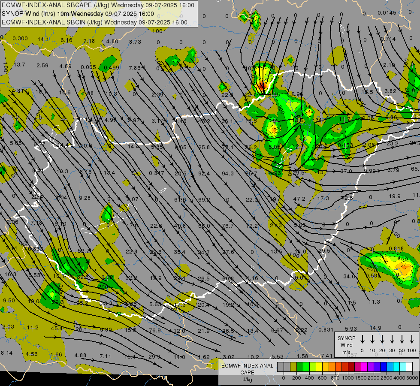Click the 0.499 value on green patch

pos(112,67)
